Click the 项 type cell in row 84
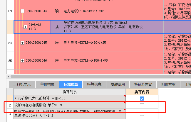This screenshot has height=122, width=191. click(x=57, y=43)
